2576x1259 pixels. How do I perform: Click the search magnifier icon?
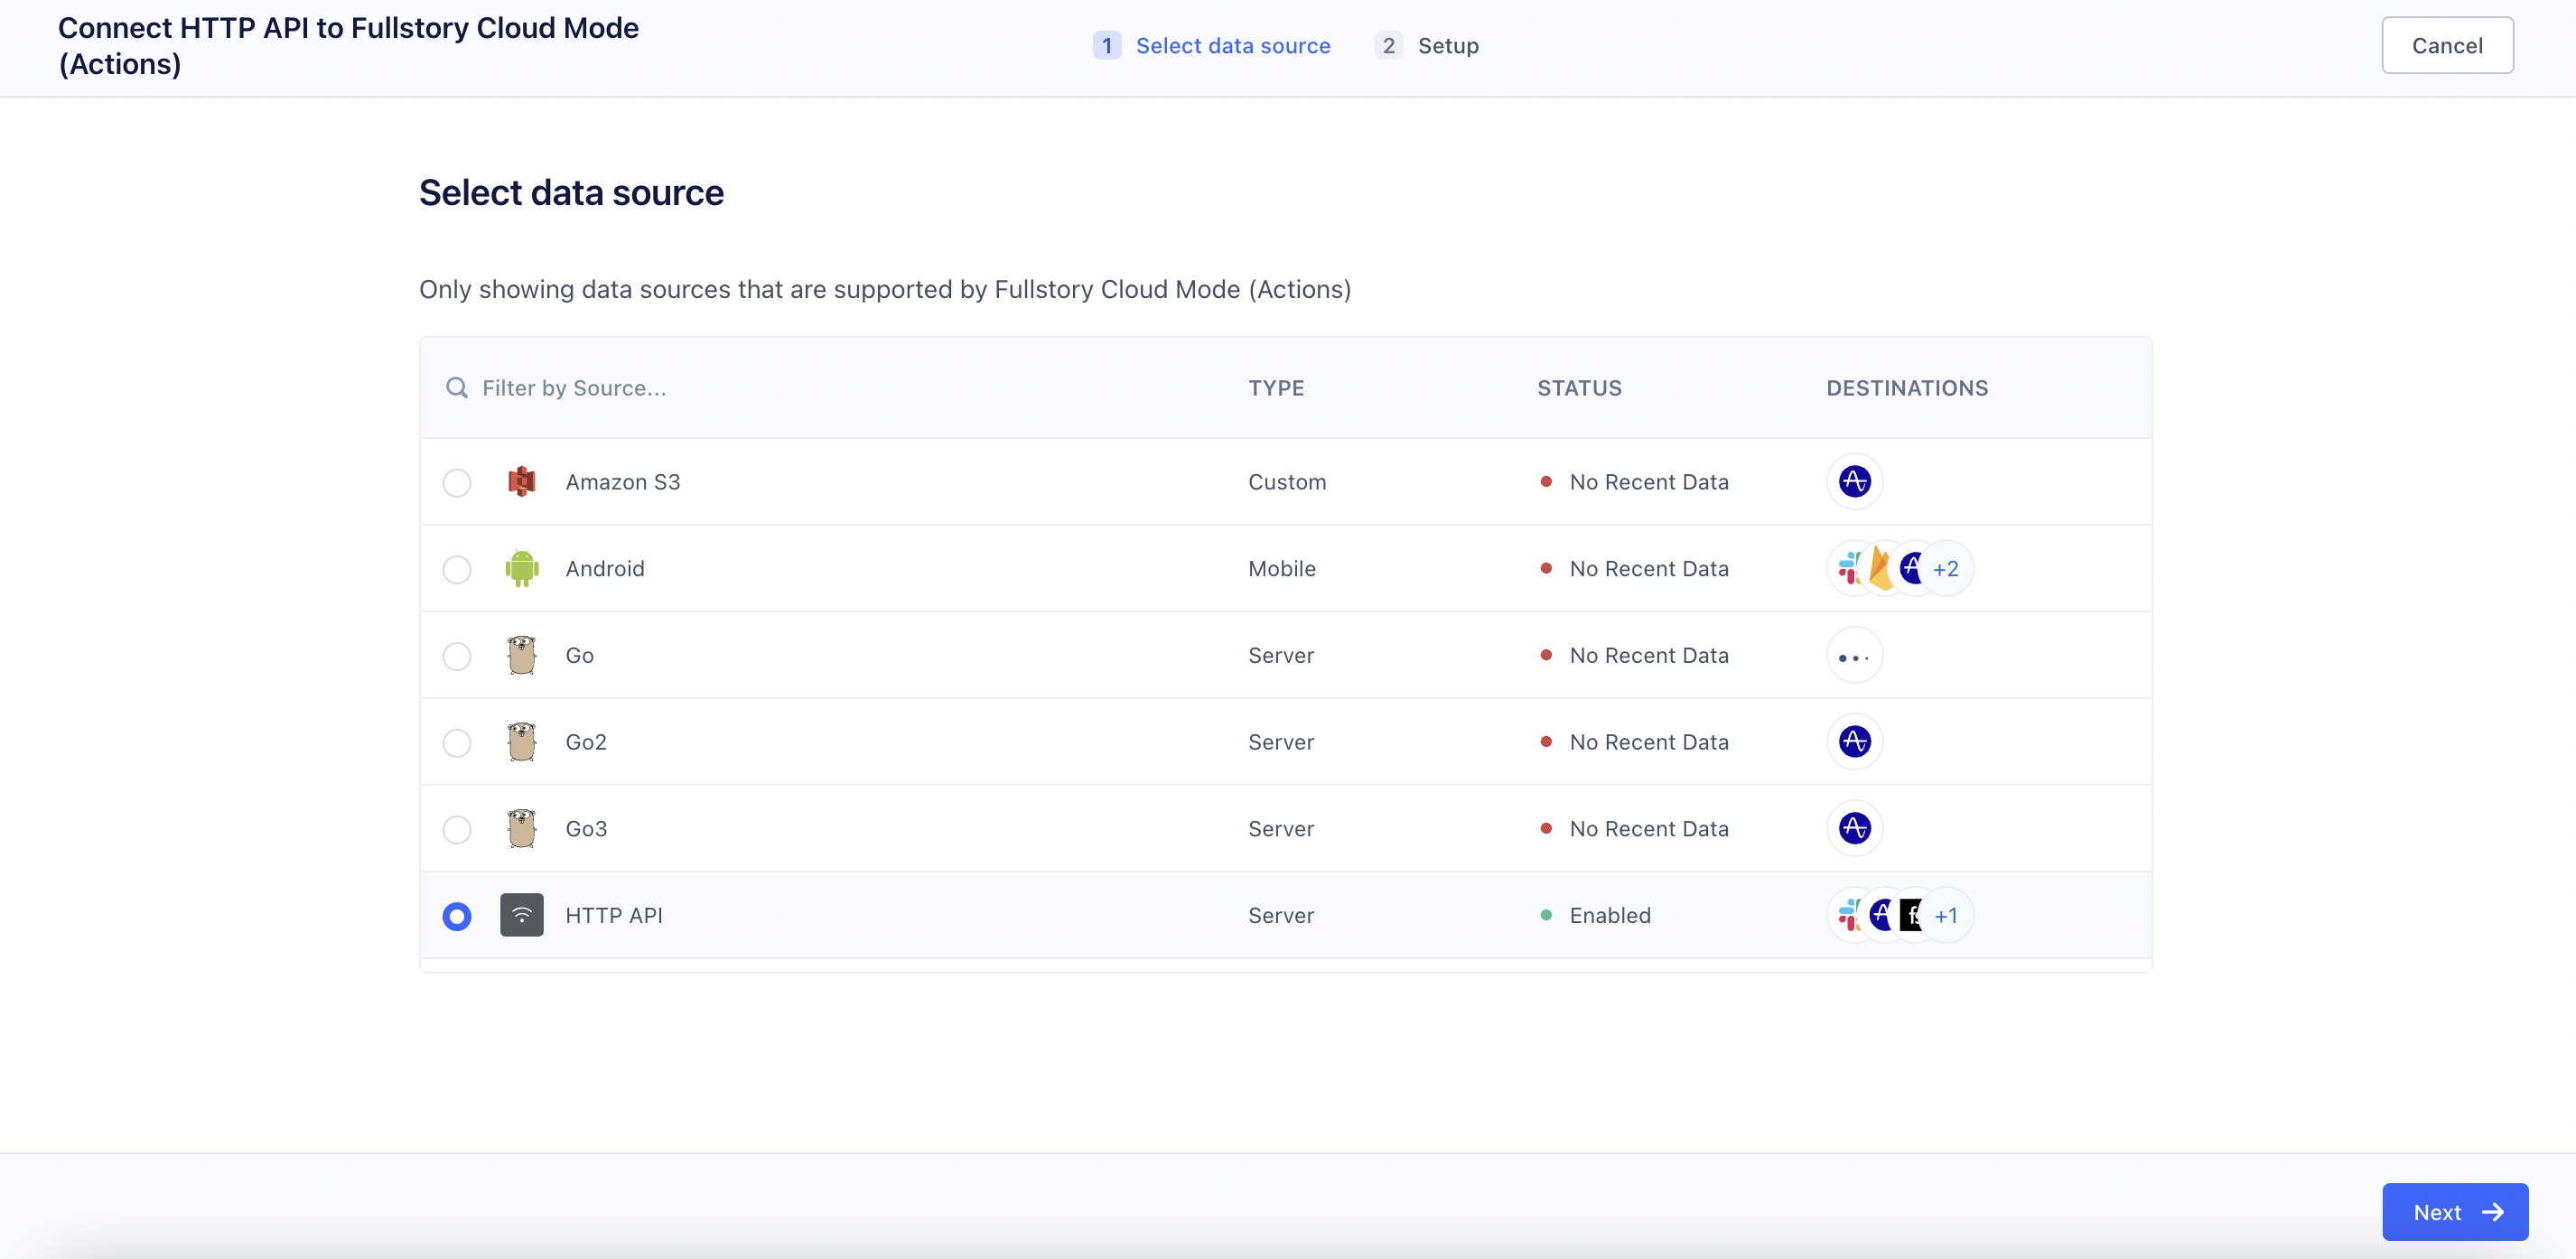[x=457, y=388]
